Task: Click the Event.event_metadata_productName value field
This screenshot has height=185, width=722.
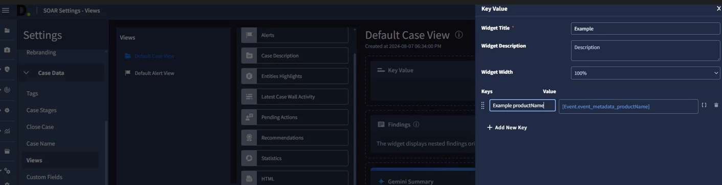Action: coord(628,106)
